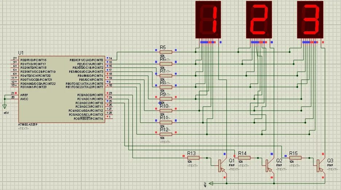Select the resistor symbol under the R5 label
Screen dimensions: 341x190
tap(166, 52)
